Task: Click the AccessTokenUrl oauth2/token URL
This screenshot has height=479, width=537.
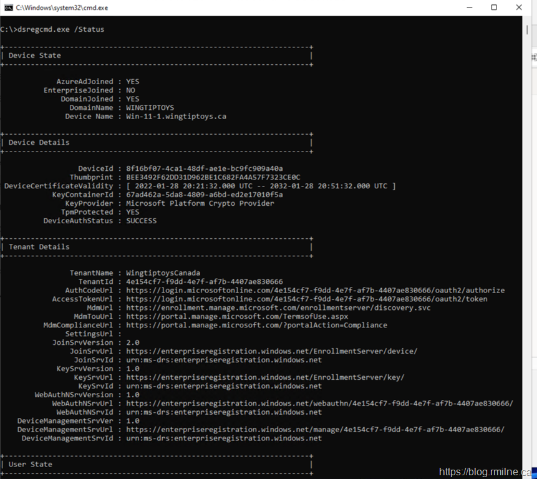Action: click(x=306, y=299)
